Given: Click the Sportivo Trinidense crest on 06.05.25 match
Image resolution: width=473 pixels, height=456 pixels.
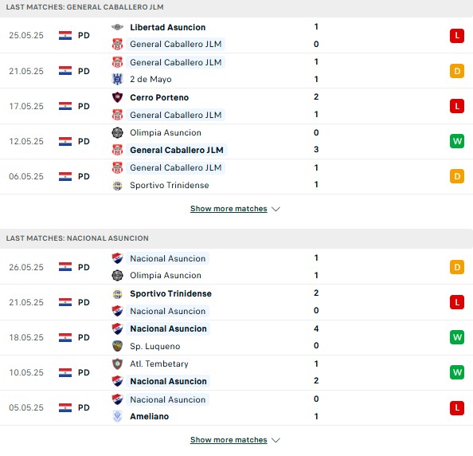Looking at the screenshot, I should 117,185.
